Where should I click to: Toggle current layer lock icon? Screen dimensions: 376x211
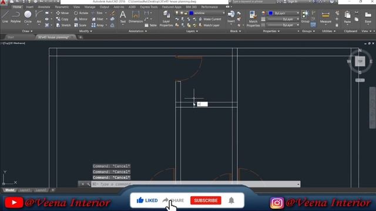pos(186,13)
